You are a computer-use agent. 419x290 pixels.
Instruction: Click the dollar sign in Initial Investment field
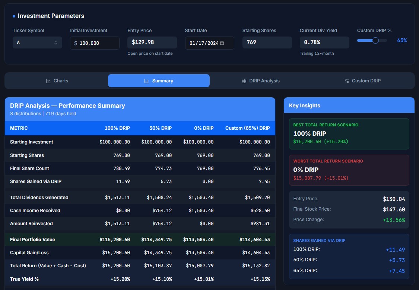click(x=76, y=43)
